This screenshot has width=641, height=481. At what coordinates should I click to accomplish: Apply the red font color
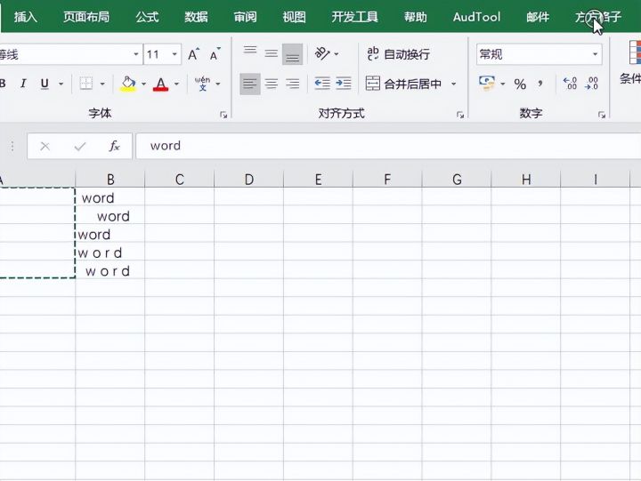(x=160, y=84)
